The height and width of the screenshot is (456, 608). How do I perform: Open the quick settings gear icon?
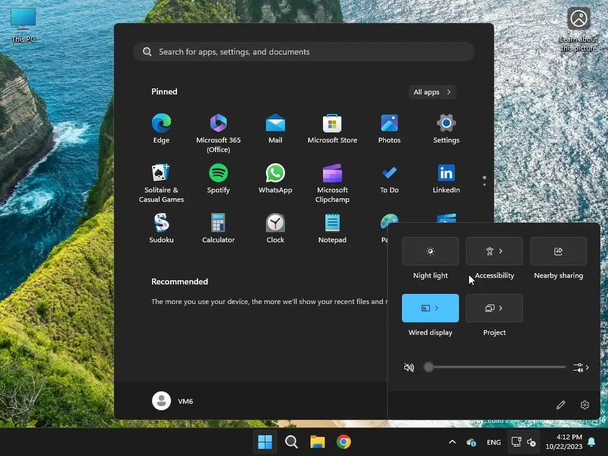tap(585, 405)
